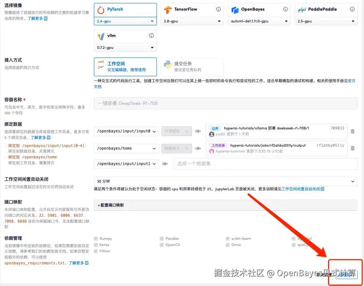Toggle the spaCy dependency checkbox
364x286 pixels.
(293, 245)
